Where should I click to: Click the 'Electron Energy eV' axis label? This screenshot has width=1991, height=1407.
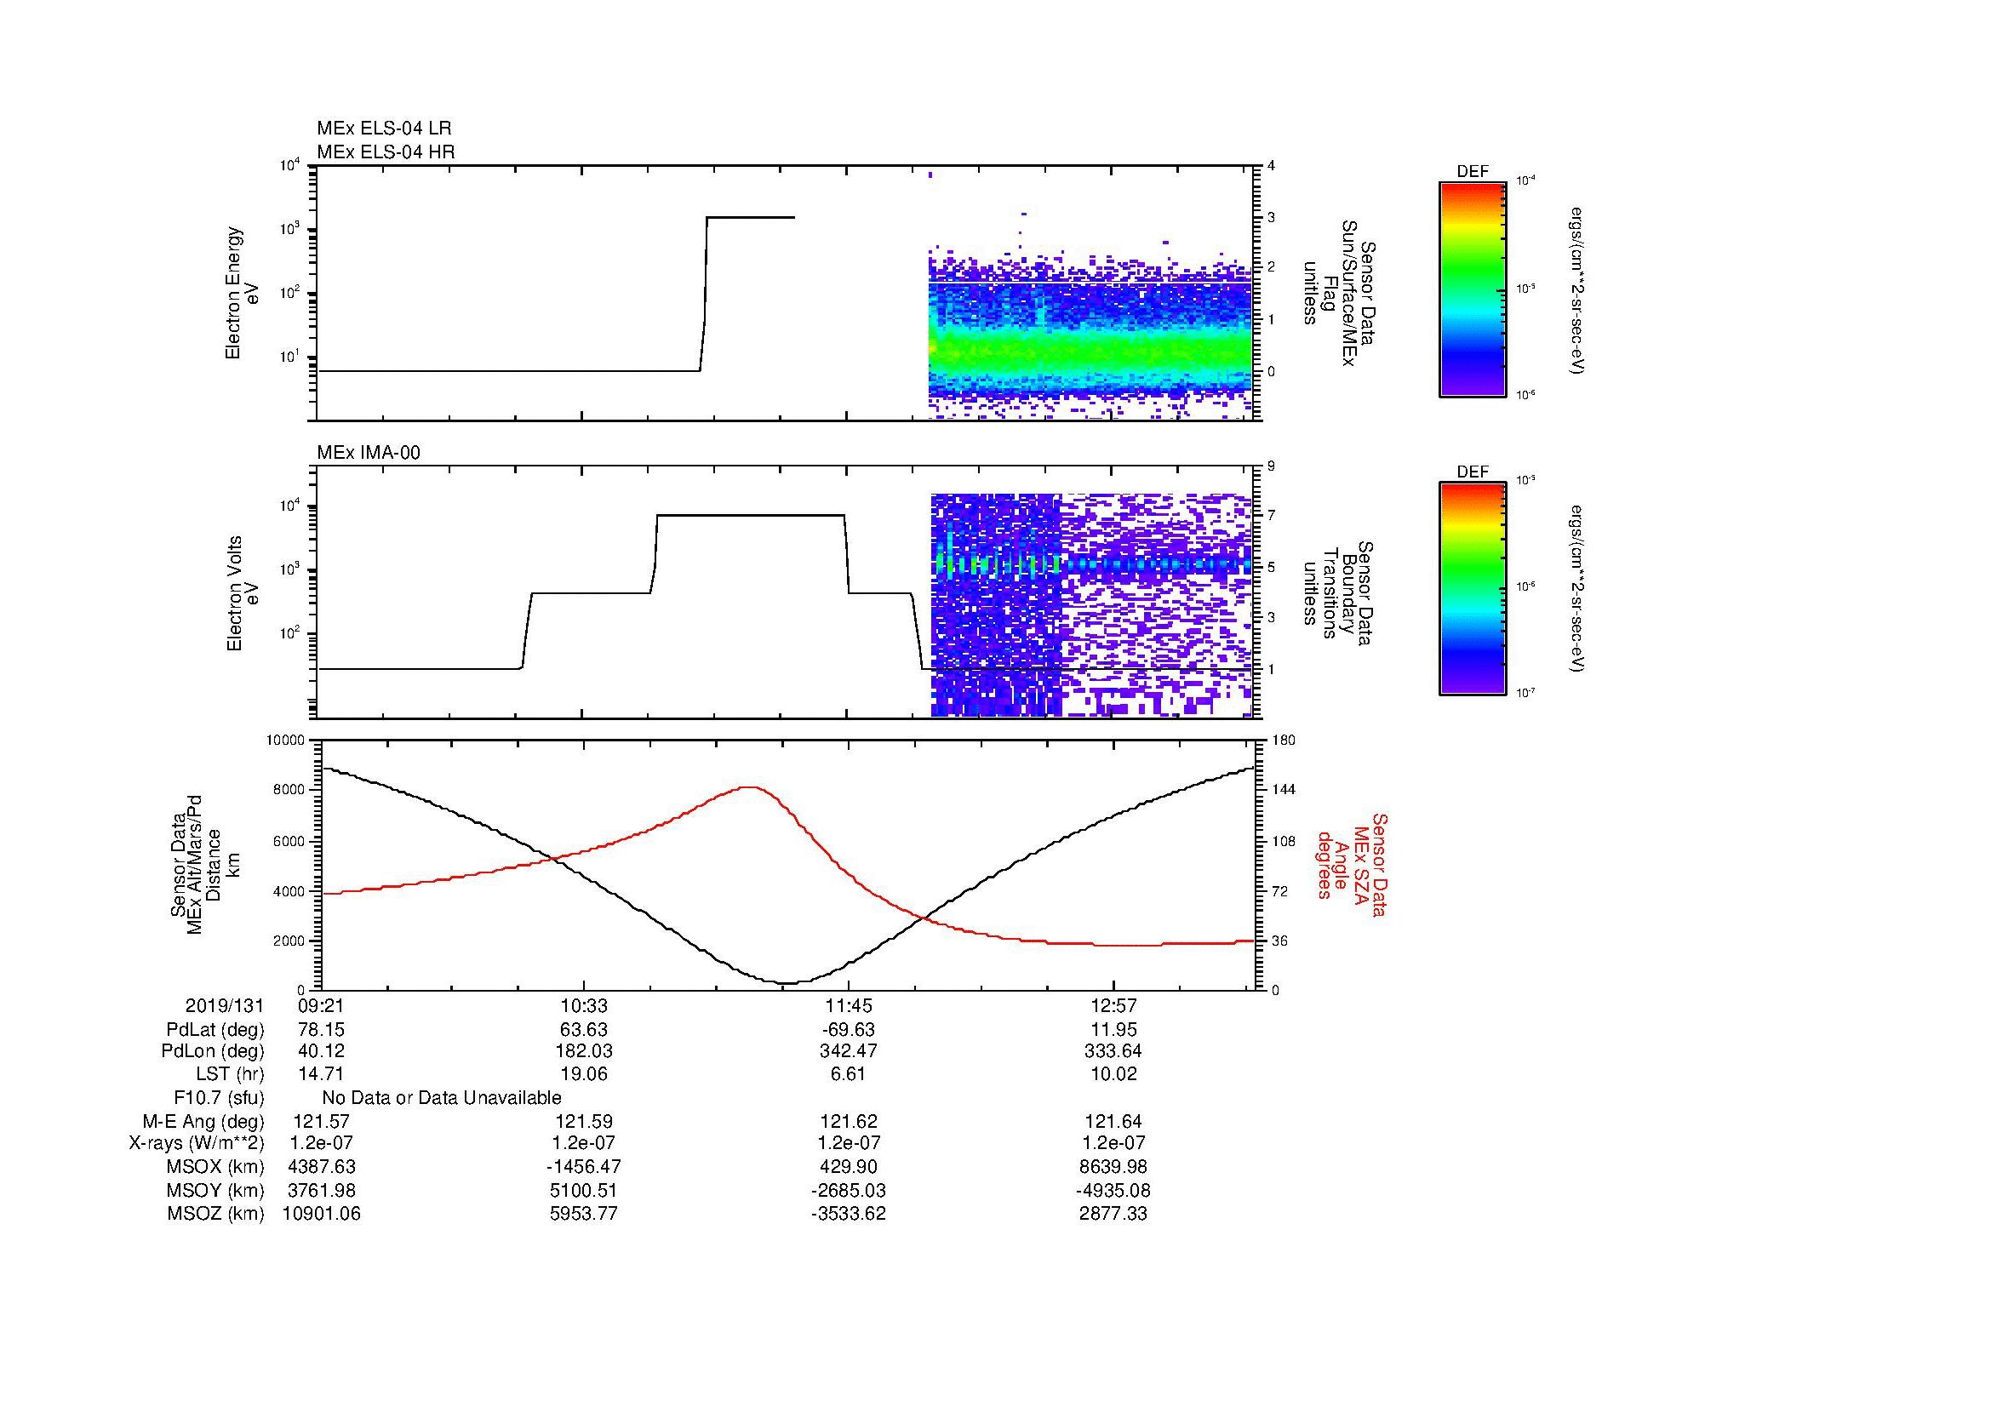pyautogui.click(x=242, y=293)
